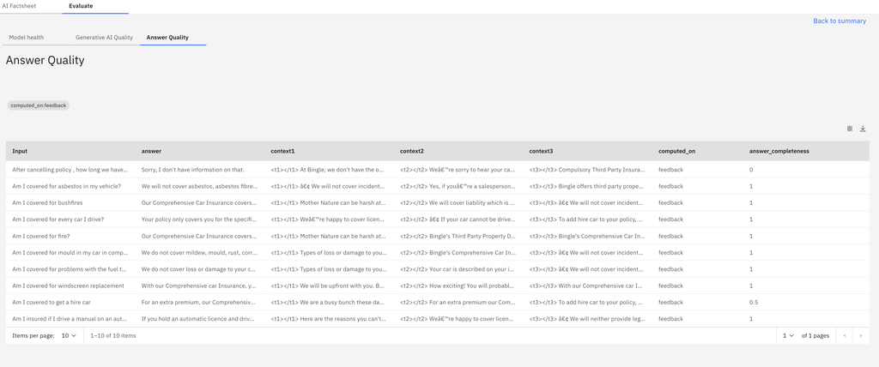Click context3 cell 'We will neither provide leg'
The height and width of the screenshot is (367, 879).
coord(587,319)
